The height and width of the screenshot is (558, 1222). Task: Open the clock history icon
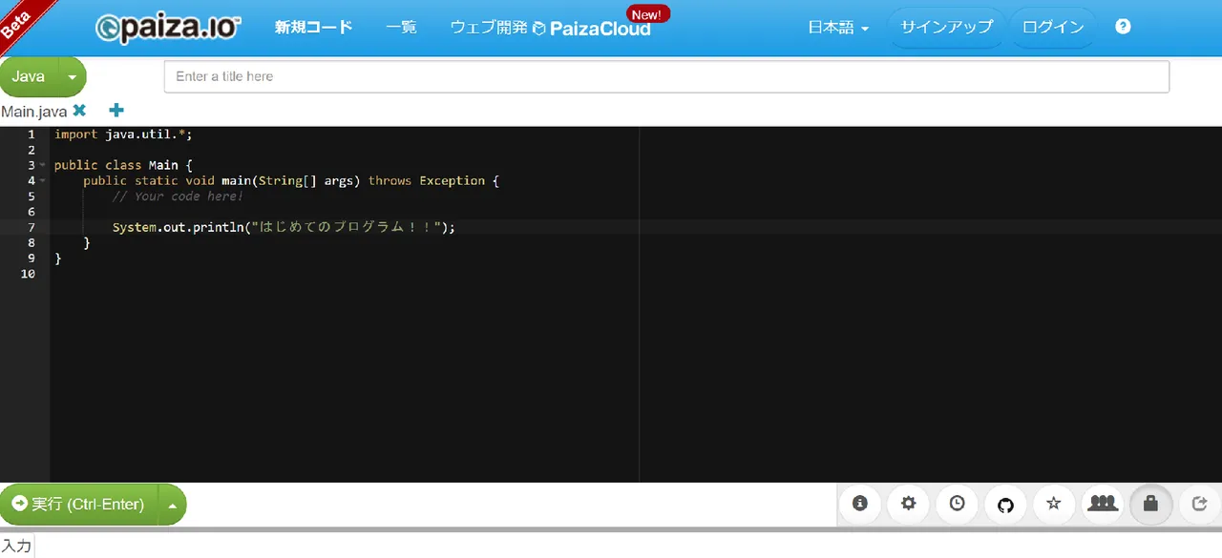click(957, 504)
